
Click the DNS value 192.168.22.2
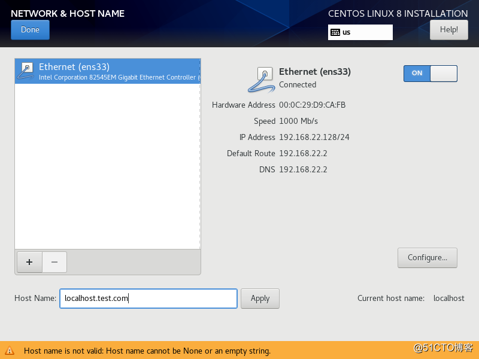tap(303, 169)
